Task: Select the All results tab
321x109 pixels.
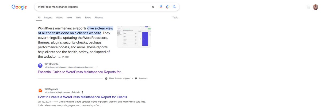Action: click(x=39, y=18)
